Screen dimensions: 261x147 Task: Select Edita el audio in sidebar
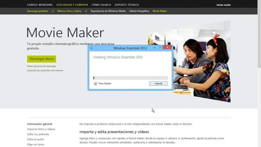(x=35, y=139)
